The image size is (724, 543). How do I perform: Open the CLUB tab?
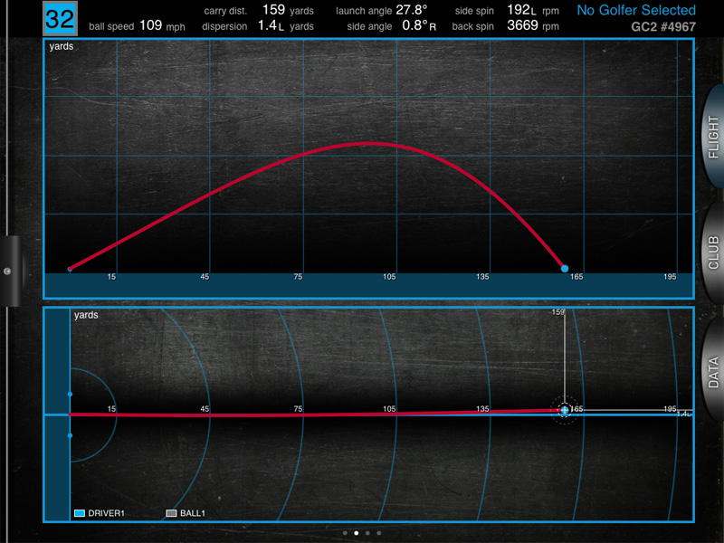point(711,252)
